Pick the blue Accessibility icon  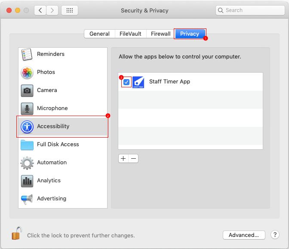27,126
